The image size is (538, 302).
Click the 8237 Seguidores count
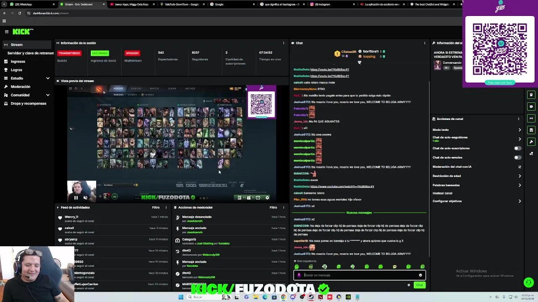[195, 52]
